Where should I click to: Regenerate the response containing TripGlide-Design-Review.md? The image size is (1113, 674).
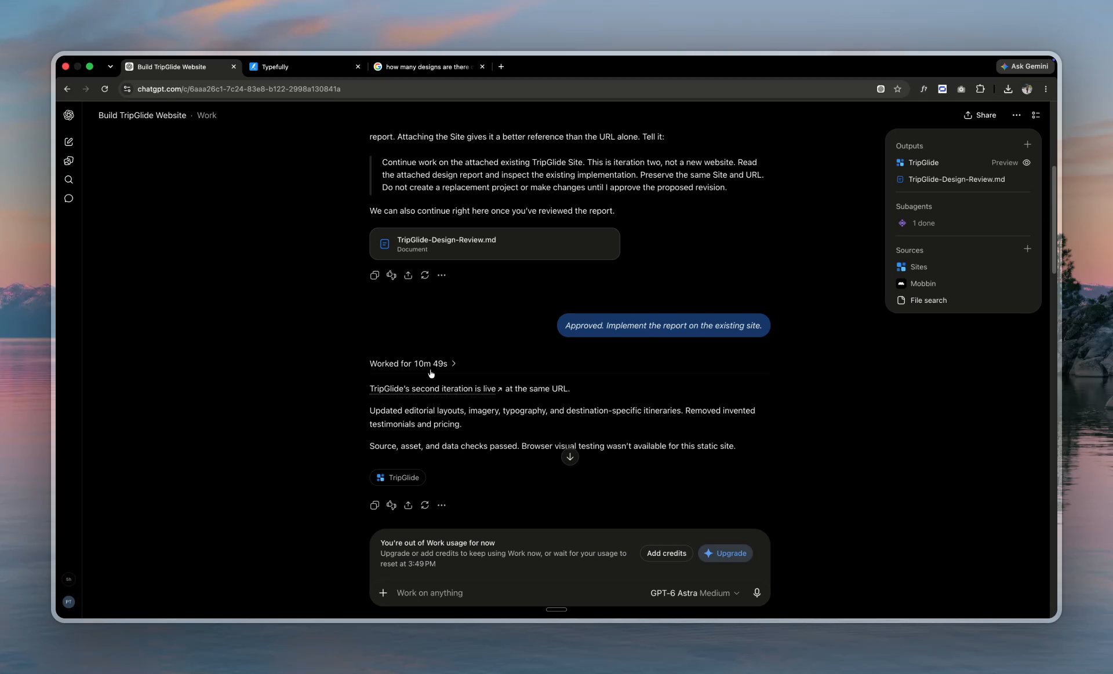pyautogui.click(x=425, y=275)
